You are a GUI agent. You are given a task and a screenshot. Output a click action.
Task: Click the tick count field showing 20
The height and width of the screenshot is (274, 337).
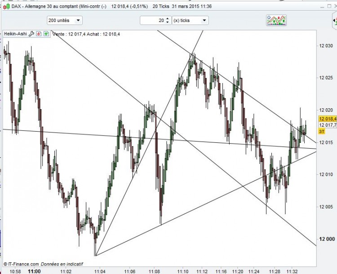(x=153, y=20)
